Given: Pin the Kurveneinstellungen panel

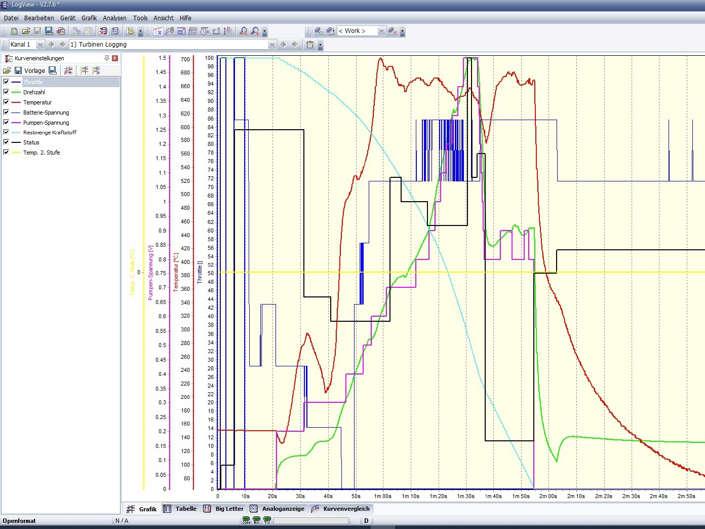Looking at the screenshot, I should (x=106, y=58).
